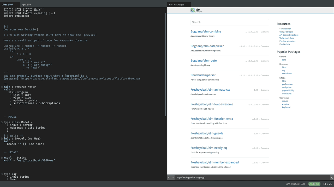
Task: Place cursor on 'Doc your own function' line
Action: coord(21,30)
